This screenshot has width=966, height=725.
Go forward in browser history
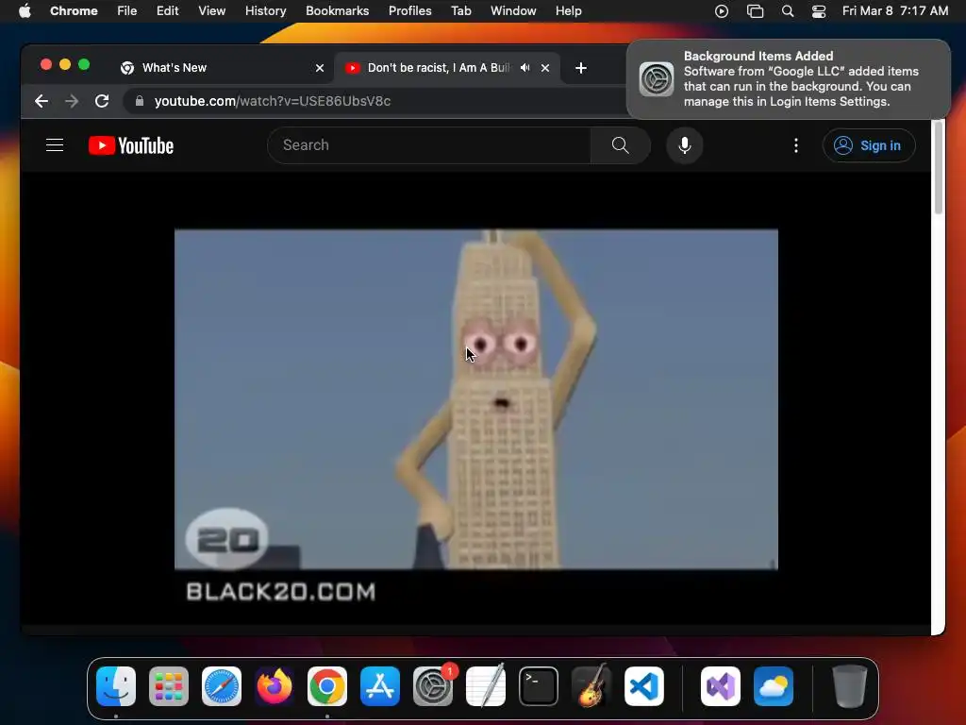coord(72,101)
